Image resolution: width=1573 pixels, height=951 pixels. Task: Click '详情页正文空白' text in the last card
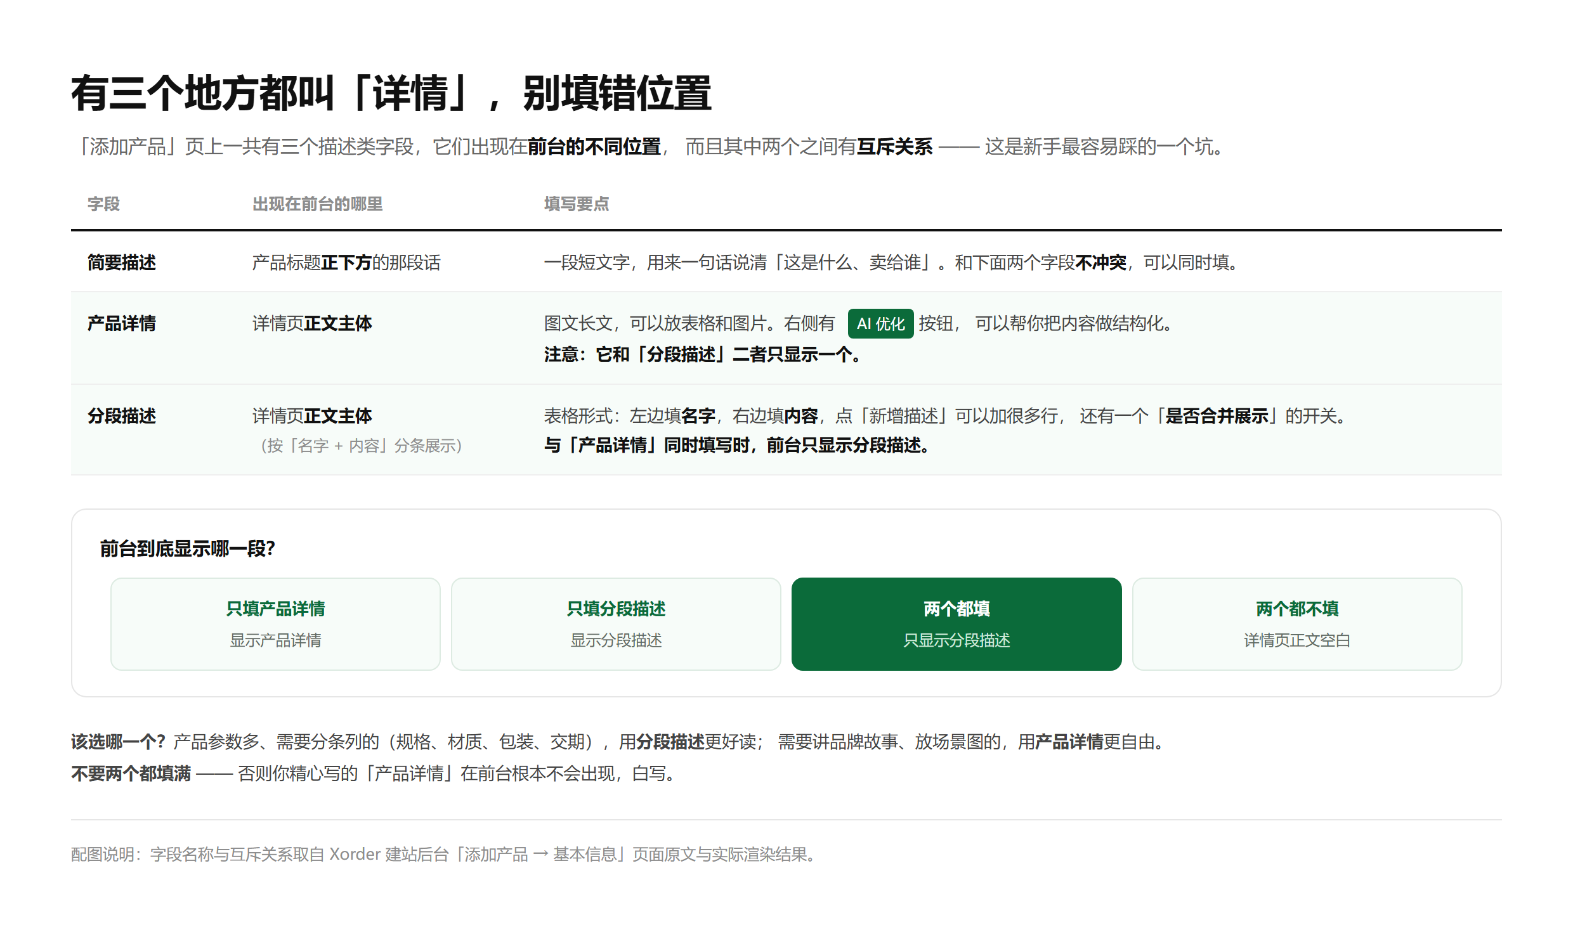[1297, 640]
